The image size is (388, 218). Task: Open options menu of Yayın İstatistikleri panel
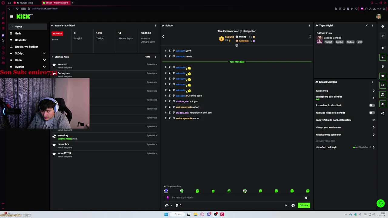(156, 25)
